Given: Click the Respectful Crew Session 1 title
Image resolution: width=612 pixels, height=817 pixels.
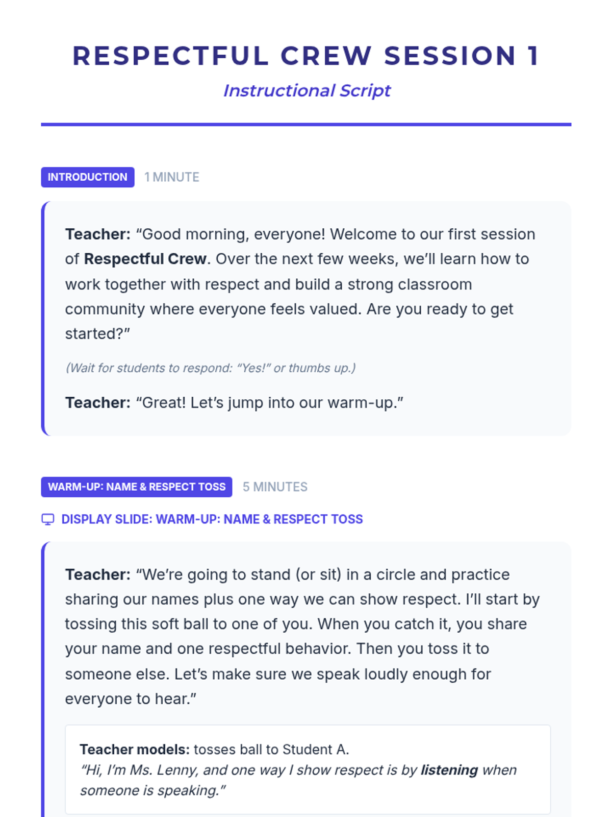Looking at the screenshot, I should tap(306, 56).
